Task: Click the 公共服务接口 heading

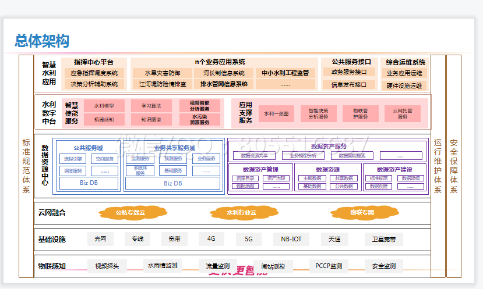Action: [351, 62]
